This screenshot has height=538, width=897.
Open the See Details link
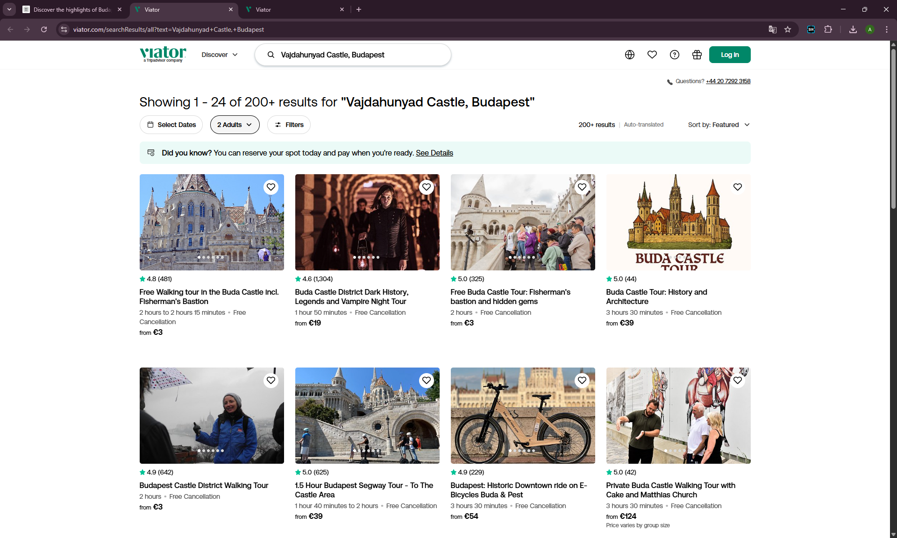click(x=434, y=153)
